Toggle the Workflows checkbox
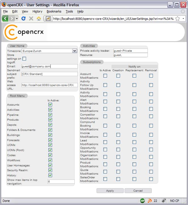 [x=50, y=160]
